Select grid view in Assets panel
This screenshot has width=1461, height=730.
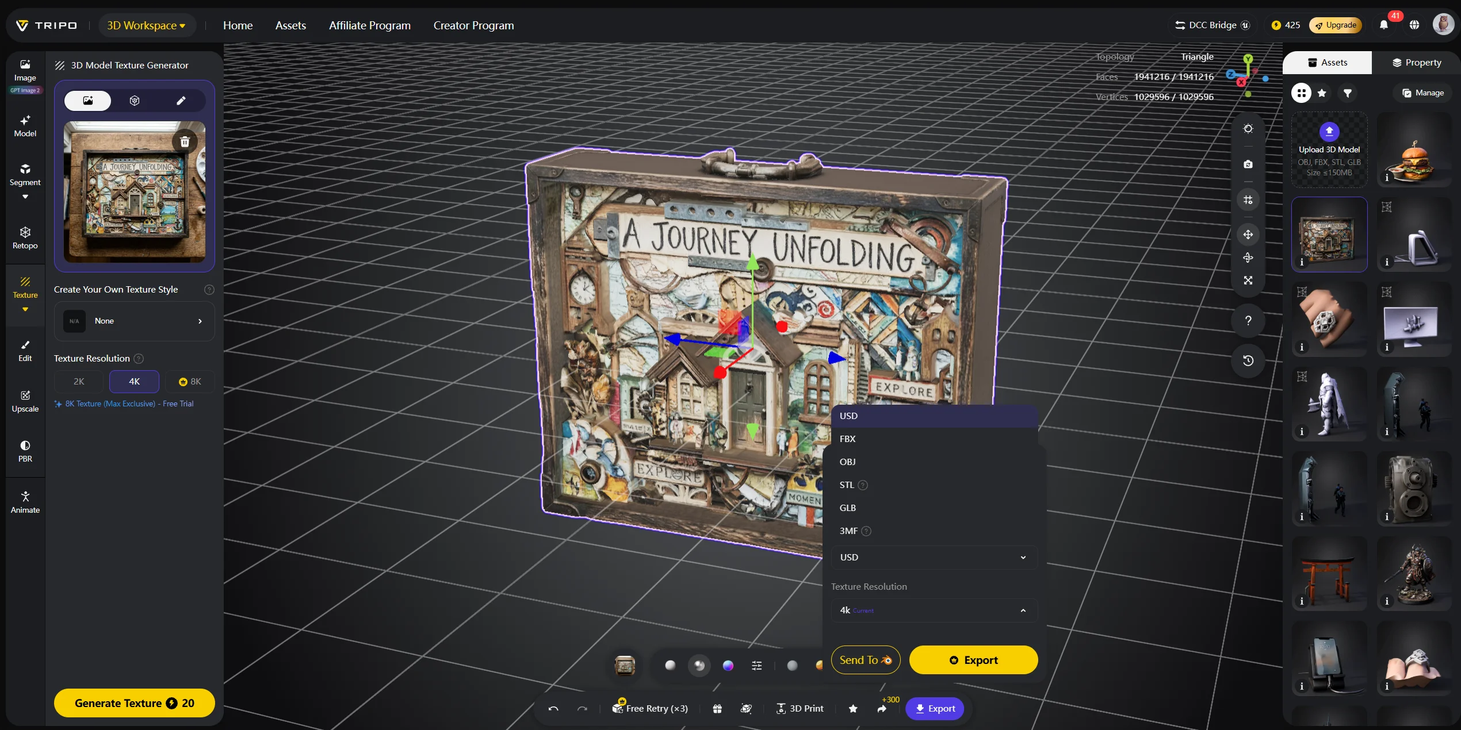click(x=1301, y=93)
